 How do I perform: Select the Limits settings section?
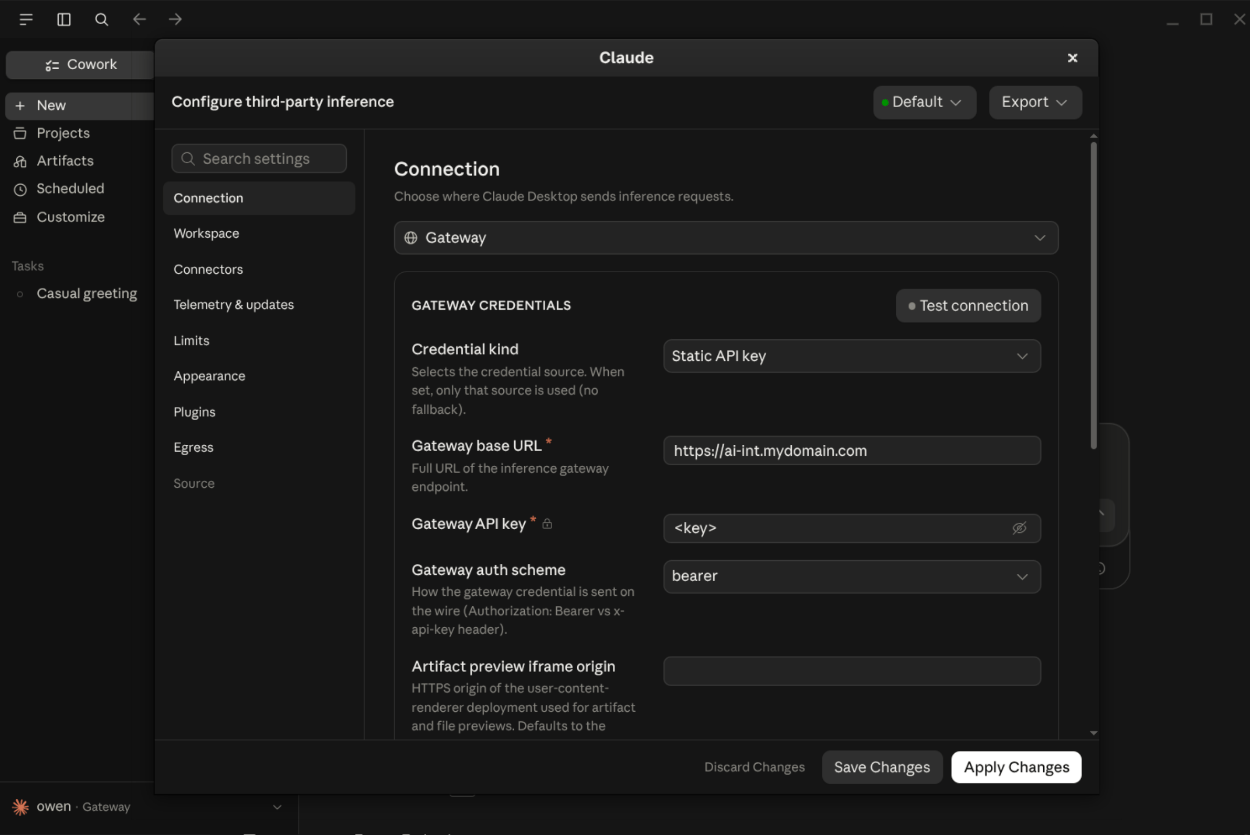click(x=259, y=340)
